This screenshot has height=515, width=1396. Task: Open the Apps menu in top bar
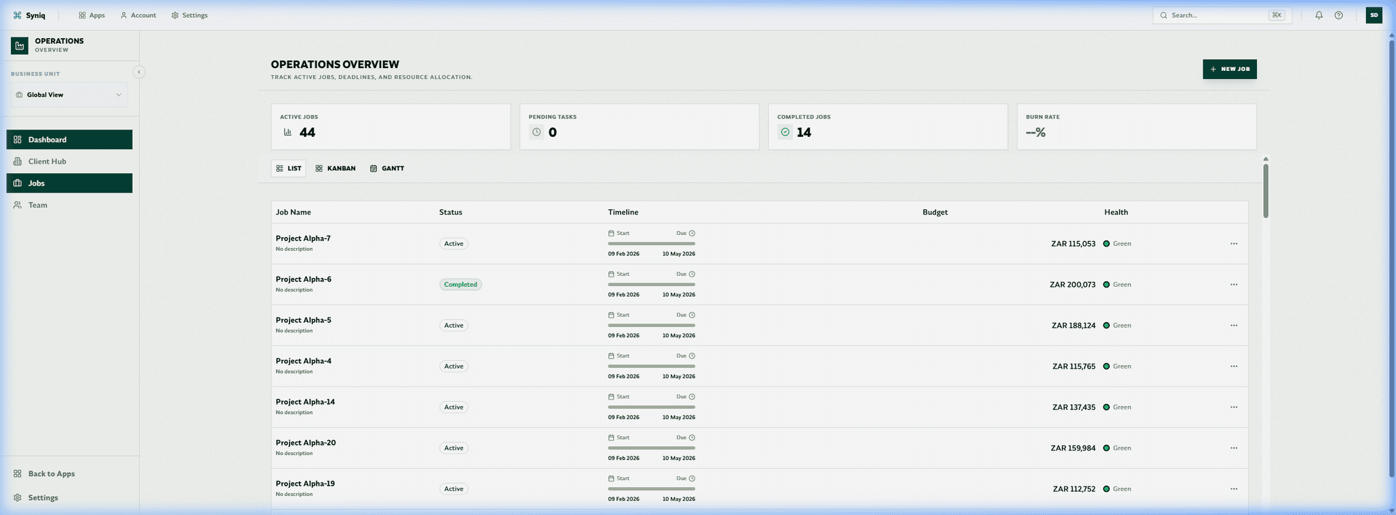point(92,15)
